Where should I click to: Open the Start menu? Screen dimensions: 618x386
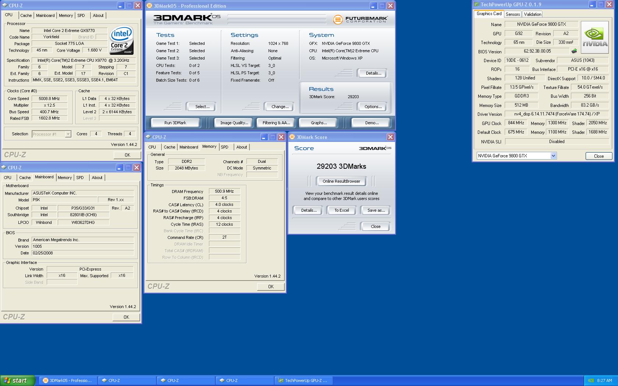pos(18,380)
